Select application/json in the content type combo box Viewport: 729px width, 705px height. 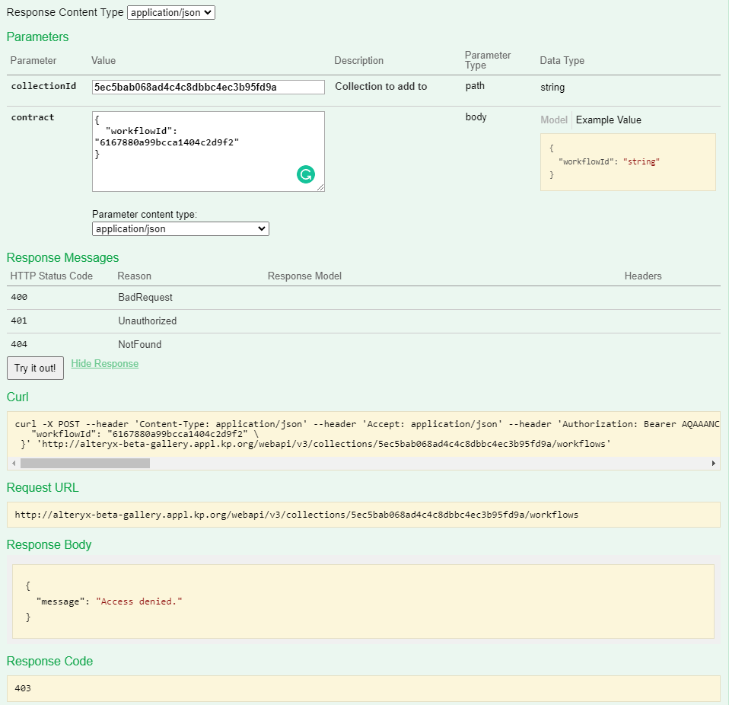[180, 228]
